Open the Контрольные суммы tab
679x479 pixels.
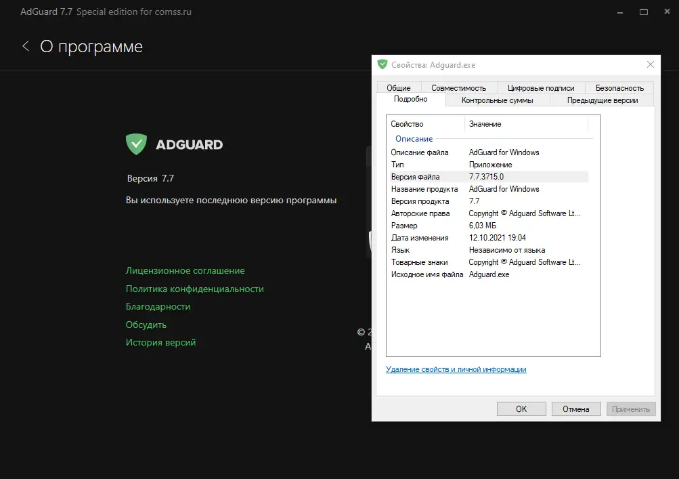point(497,100)
